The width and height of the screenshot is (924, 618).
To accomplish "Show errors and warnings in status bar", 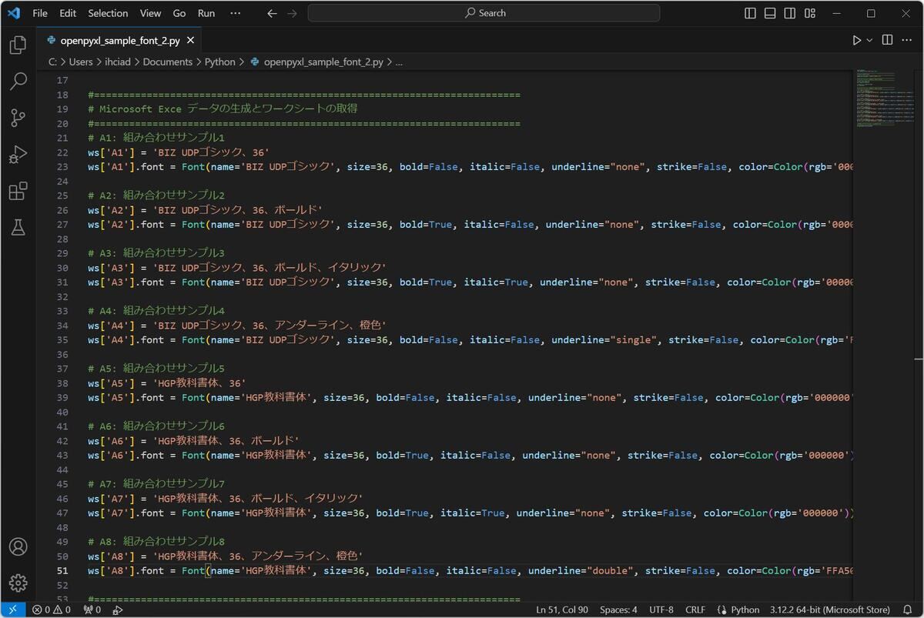I will click(x=51, y=610).
